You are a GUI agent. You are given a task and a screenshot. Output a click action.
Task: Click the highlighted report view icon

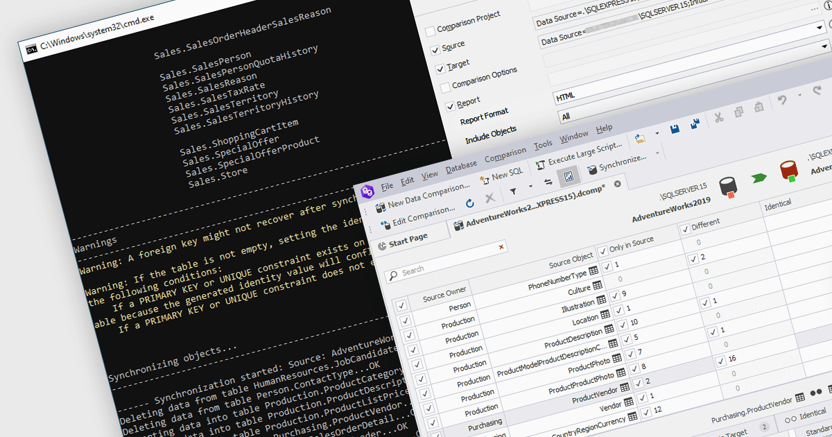click(568, 176)
